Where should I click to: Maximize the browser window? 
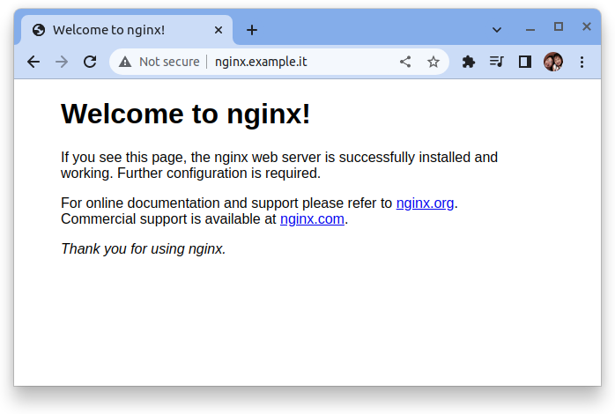point(559,27)
